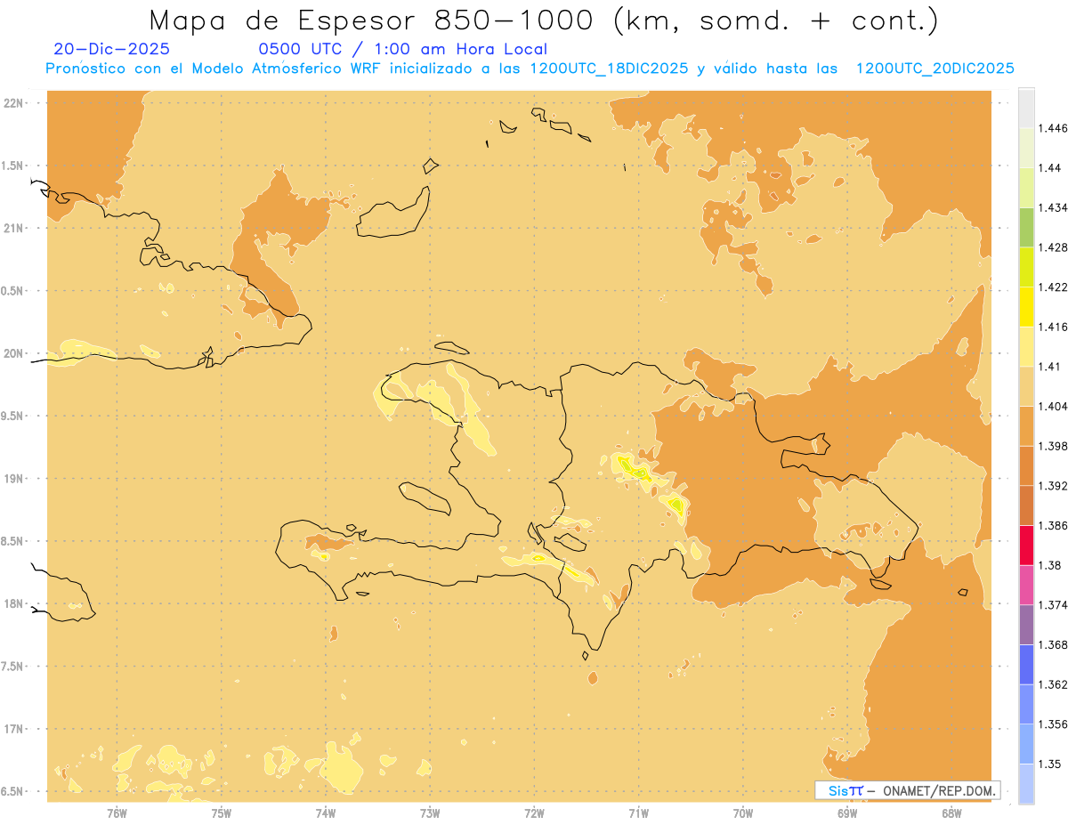Viewport: 1068px width, 825px height.
Task: Select the pink swatch between 1.38 and 1.374
Action: (x=1026, y=585)
